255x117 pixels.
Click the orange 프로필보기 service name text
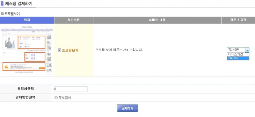pos(70,50)
